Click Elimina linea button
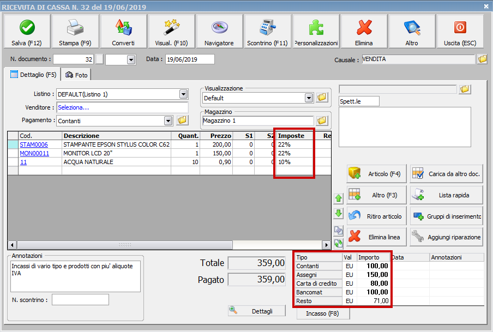Screen dimensions: 493x332 point(377,237)
